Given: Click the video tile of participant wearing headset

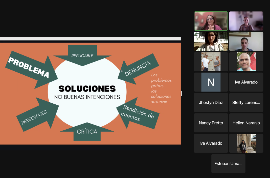Looking at the screenshot, I should [x=246, y=21].
